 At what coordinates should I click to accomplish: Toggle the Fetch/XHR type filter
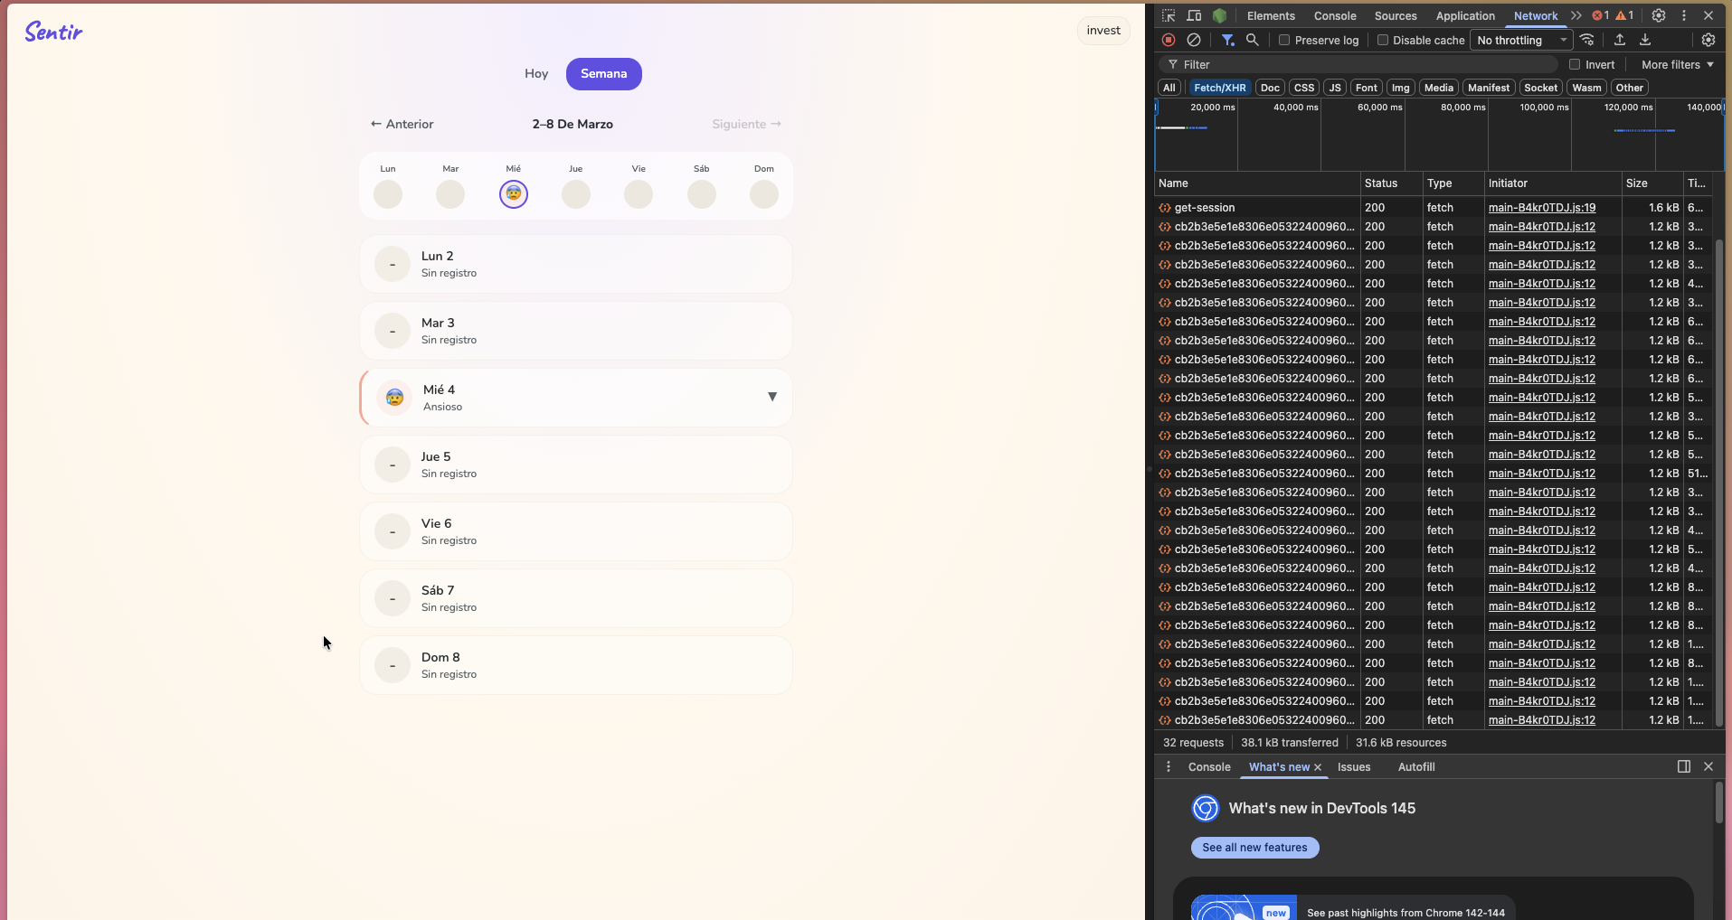click(x=1220, y=88)
